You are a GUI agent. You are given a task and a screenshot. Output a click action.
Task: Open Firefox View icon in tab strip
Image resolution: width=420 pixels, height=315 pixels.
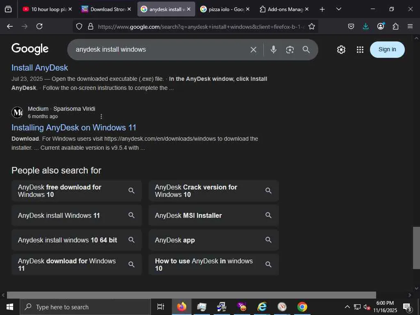click(x=8, y=9)
